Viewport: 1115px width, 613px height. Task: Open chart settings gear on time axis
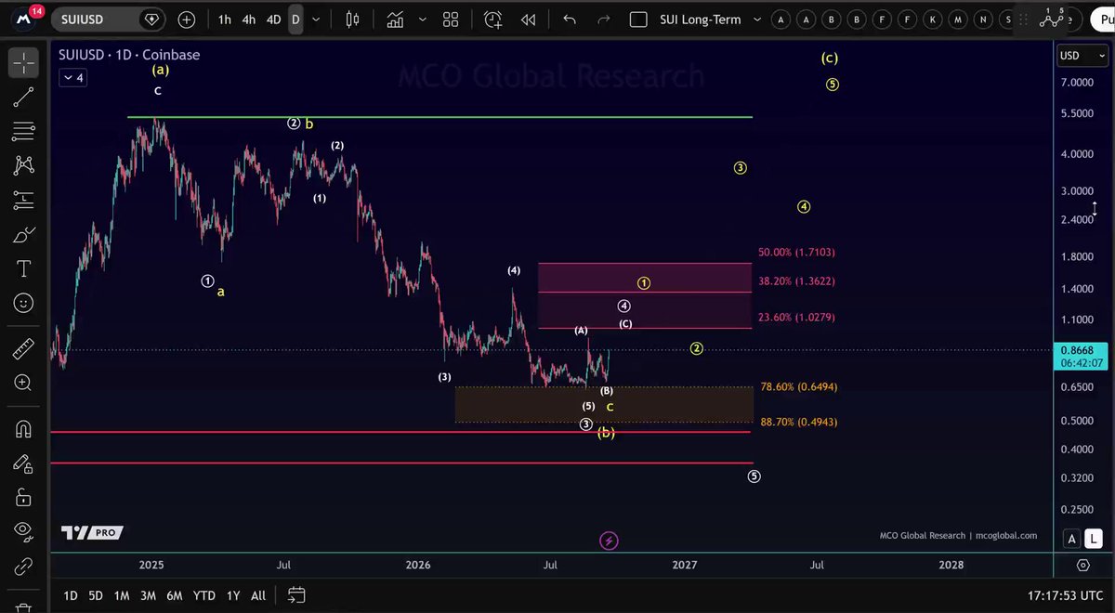pos(1082,565)
